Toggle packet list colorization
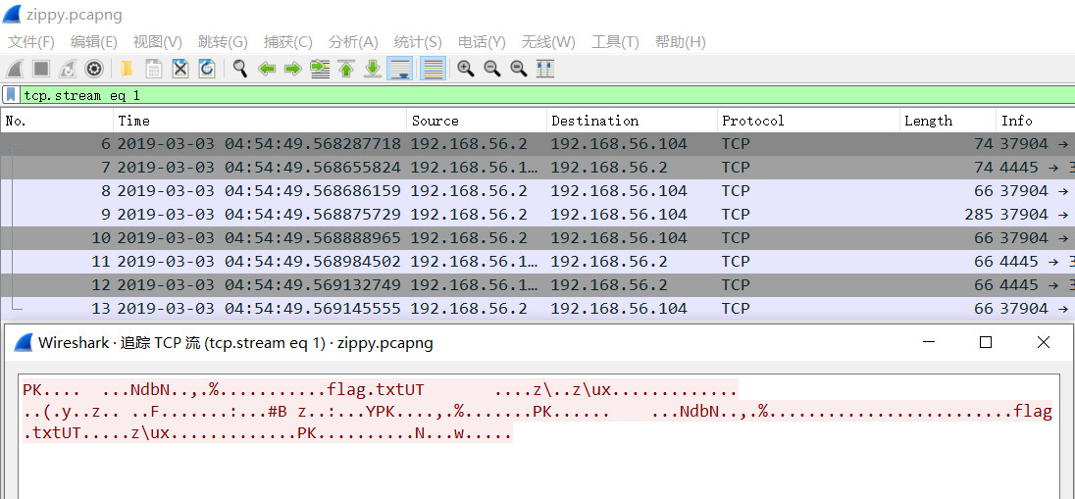This screenshot has height=499, width=1075. pos(433,69)
